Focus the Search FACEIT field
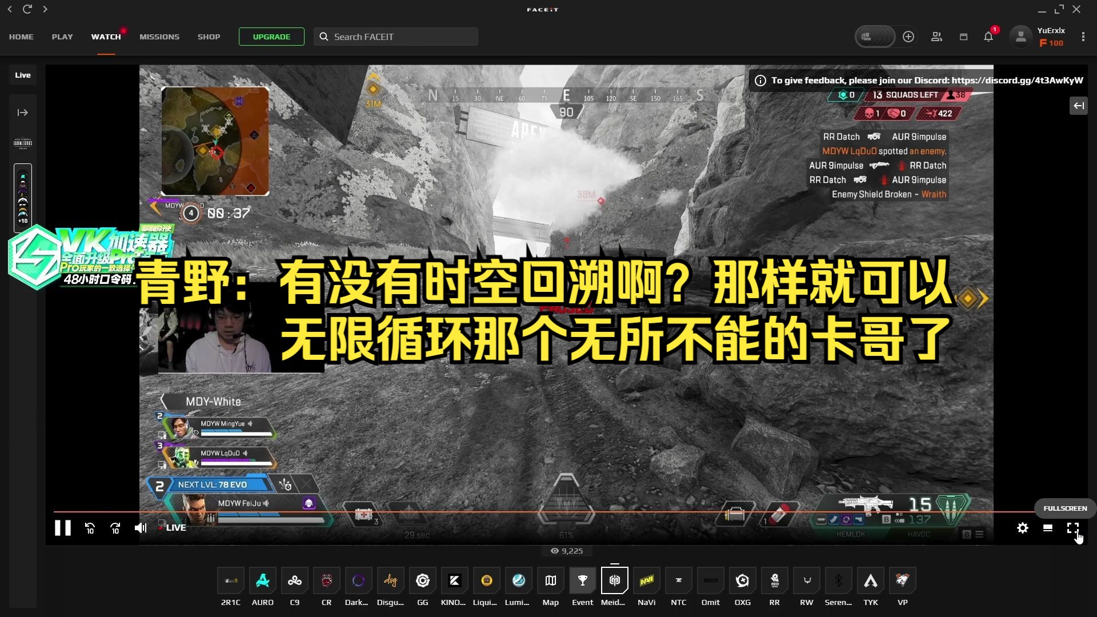The width and height of the screenshot is (1097, 617). [396, 37]
